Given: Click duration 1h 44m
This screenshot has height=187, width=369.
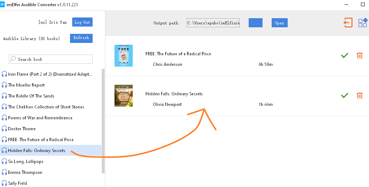Looking at the screenshot, I should pyautogui.click(x=265, y=104).
